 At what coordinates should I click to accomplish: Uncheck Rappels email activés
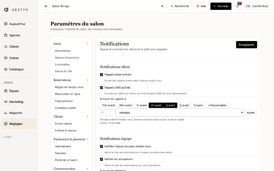click(x=101, y=75)
